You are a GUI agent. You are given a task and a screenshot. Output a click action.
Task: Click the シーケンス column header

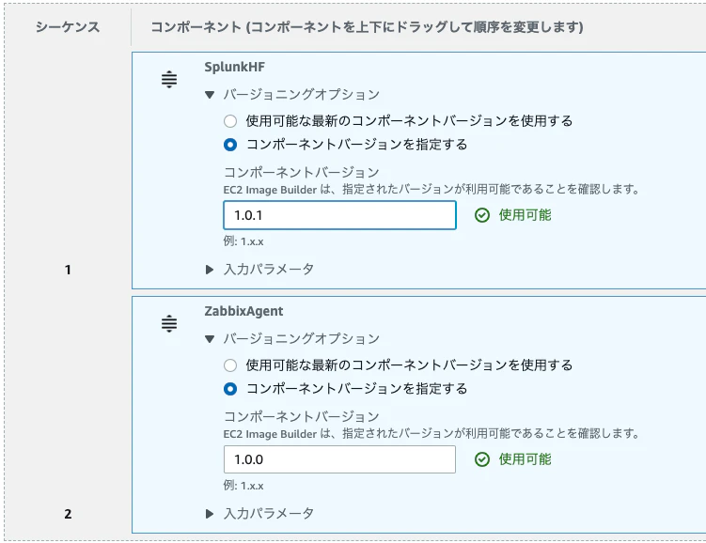click(x=68, y=27)
